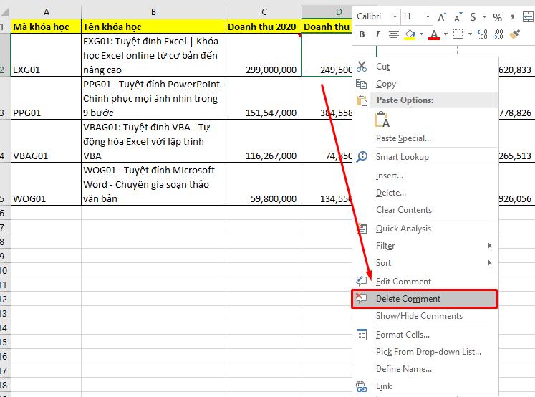Viewport: 535px width, 397px height.
Task: Open the Calibri font name dropdown
Action: (x=377, y=16)
